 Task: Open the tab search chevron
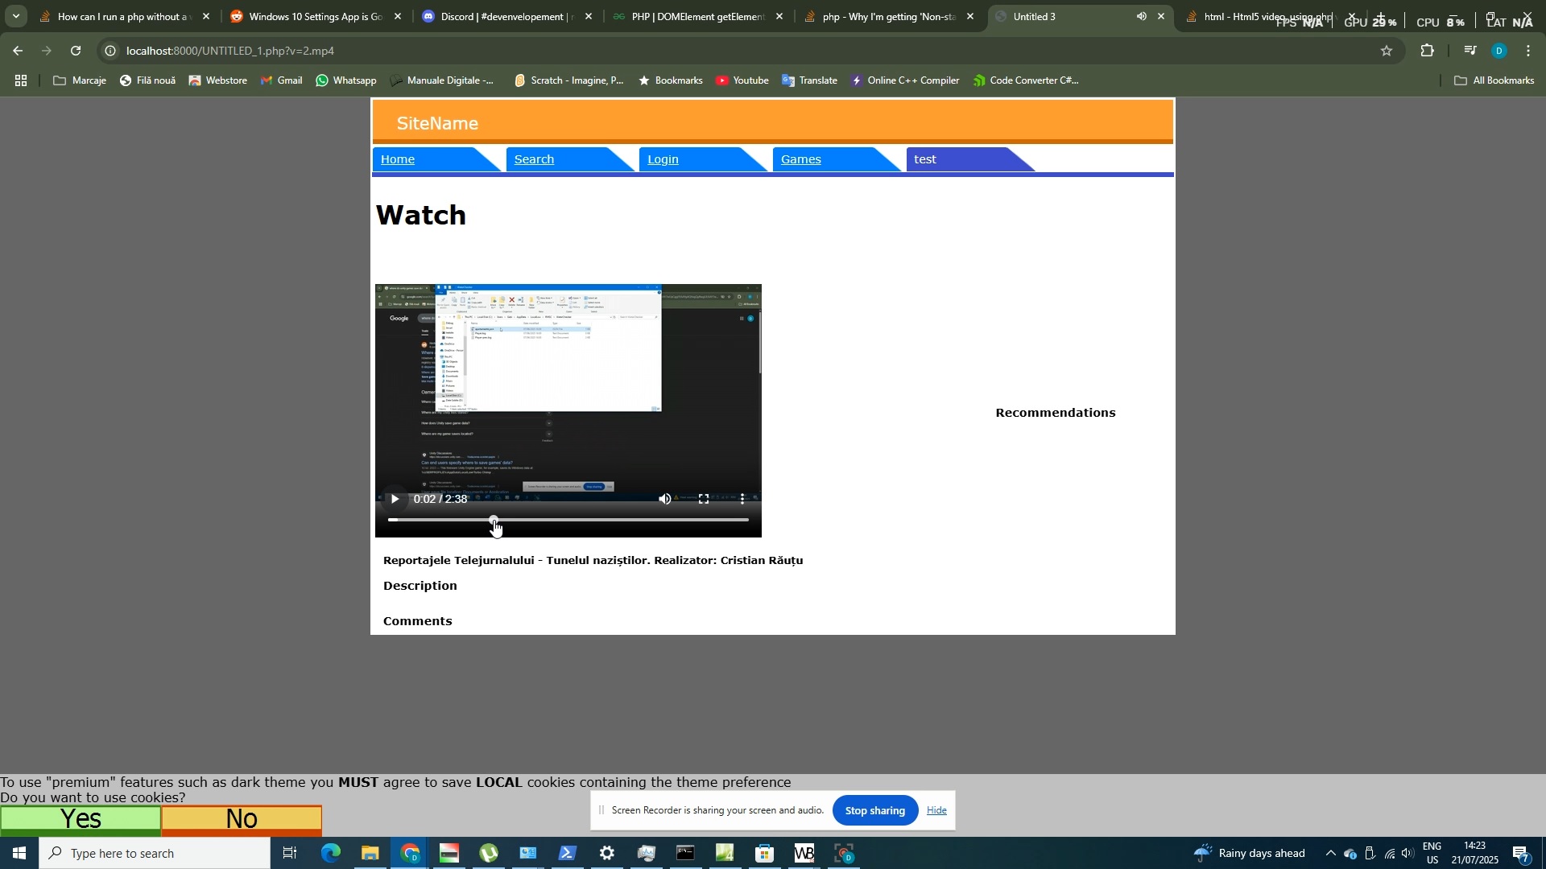14,15
